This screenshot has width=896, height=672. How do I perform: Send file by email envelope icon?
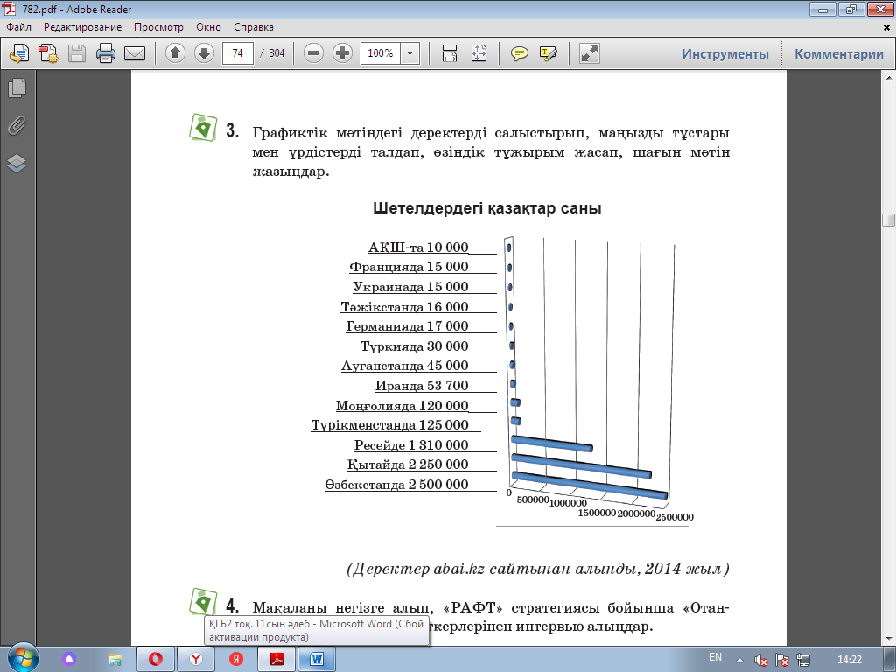pyautogui.click(x=135, y=53)
